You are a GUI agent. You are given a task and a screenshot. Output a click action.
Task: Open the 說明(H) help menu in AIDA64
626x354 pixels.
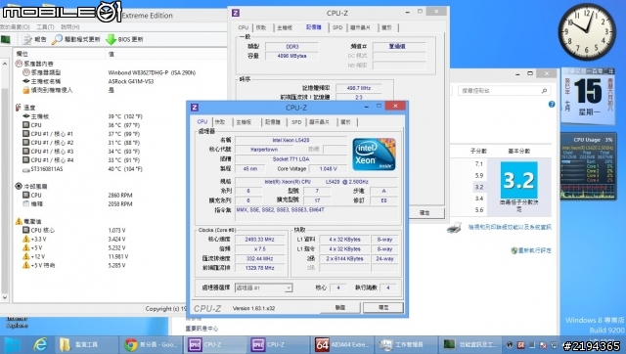tap(69, 26)
